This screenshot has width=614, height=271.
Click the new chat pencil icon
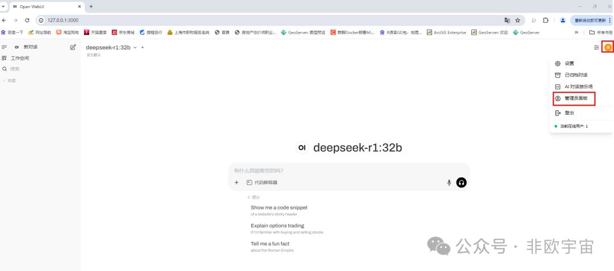pyautogui.click(x=73, y=47)
